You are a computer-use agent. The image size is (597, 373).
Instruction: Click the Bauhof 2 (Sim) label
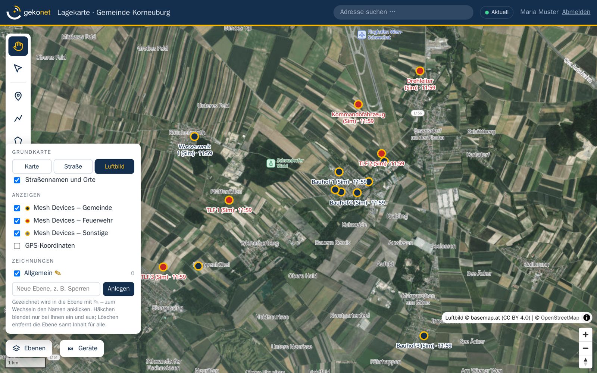[x=357, y=203]
